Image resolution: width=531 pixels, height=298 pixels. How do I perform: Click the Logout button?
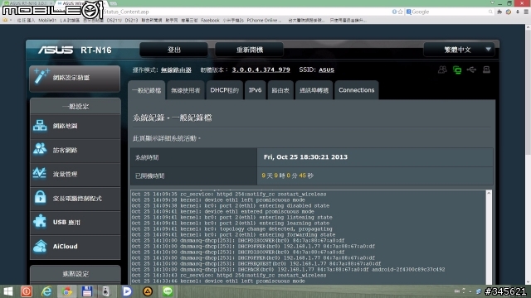(x=173, y=50)
